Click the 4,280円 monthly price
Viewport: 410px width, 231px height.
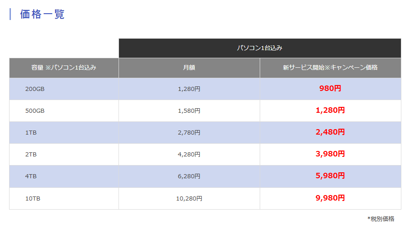coord(189,155)
